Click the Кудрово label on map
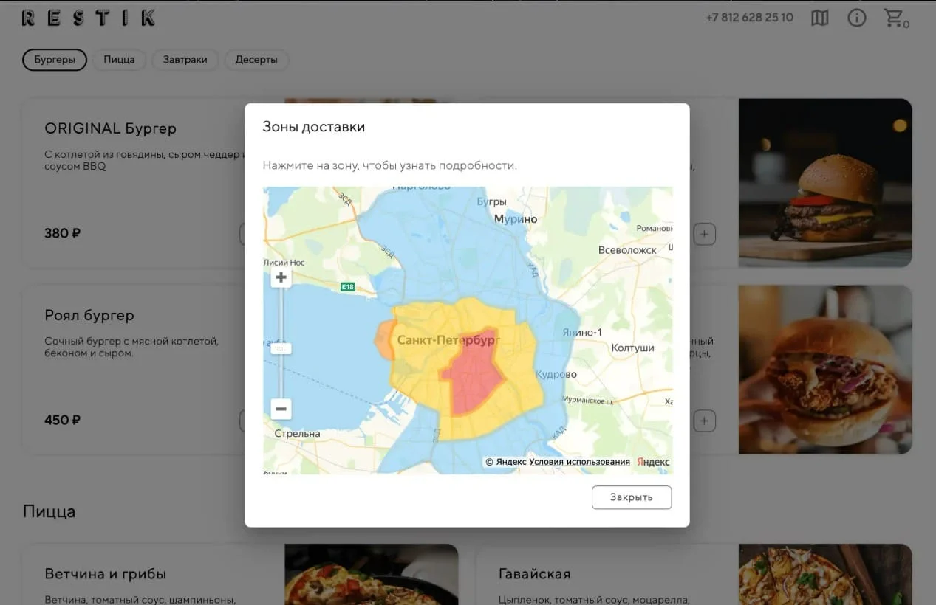Image resolution: width=936 pixels, height=605 pixels. [556, 374]
